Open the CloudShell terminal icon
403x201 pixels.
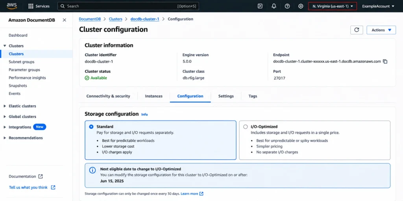click(x=260, y=6)
